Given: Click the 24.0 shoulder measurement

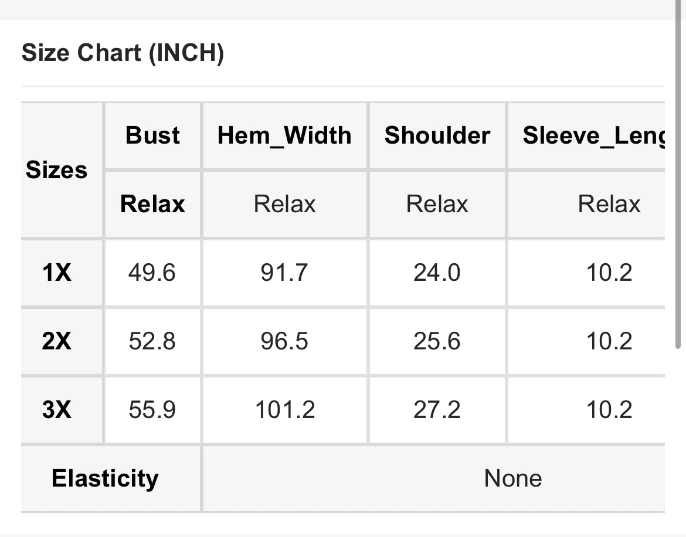Looking at the screenshot, I should pos(437,273).
